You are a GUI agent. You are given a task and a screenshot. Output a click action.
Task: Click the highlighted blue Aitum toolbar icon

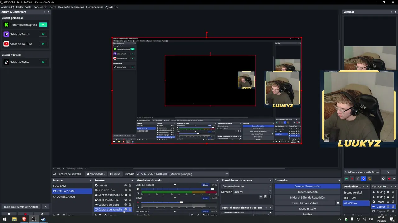point(363,179)
